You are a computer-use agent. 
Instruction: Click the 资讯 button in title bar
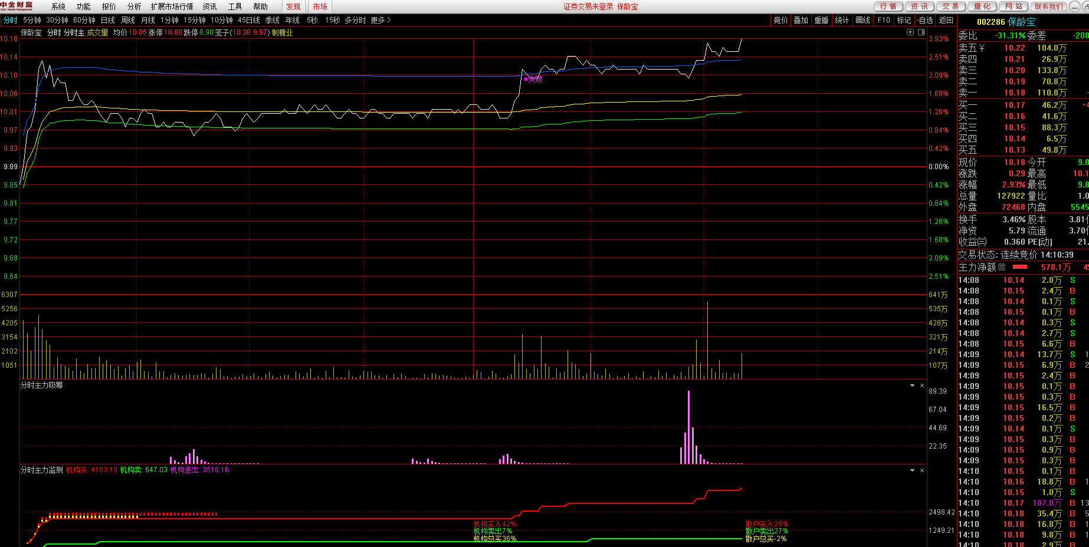click(x=919, y=6)
